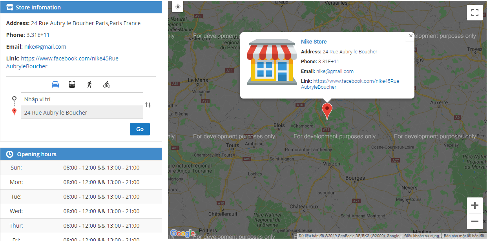Open Nike Store title link in popup
Viewport: 489px width, 241px height.
pos(314,42)
